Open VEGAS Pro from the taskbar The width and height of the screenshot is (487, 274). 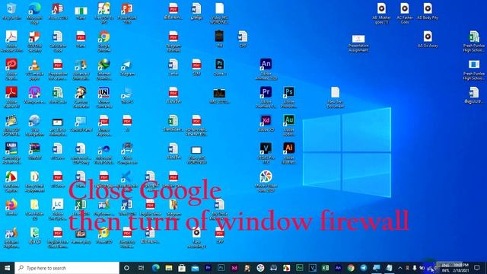[x=313, y=268]
